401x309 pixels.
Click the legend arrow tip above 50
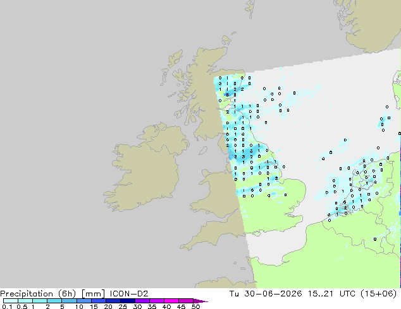pyautogui.click(x=200, y=301)
